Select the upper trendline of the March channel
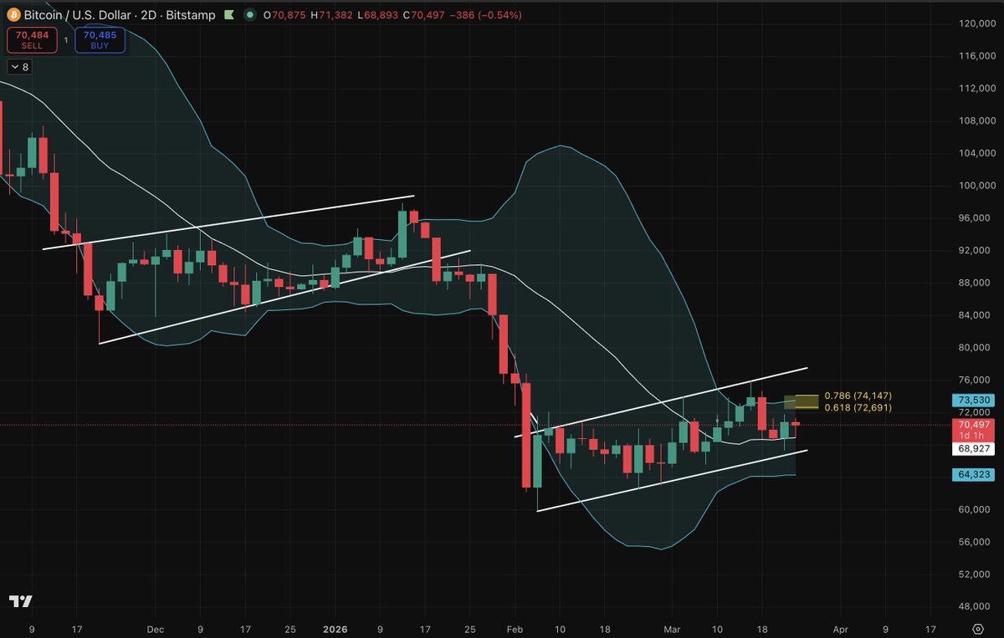The height and width of the screenshot is (638, 1004). pos(661,402)
